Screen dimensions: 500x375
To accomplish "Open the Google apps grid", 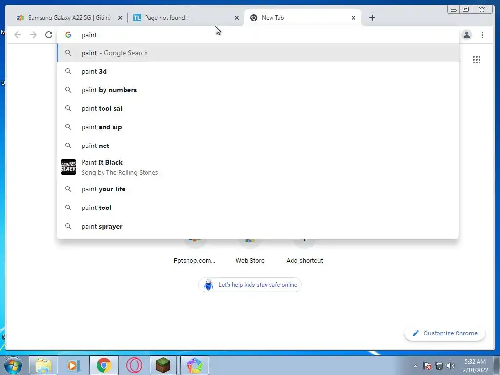I will (x=477, y=60).
